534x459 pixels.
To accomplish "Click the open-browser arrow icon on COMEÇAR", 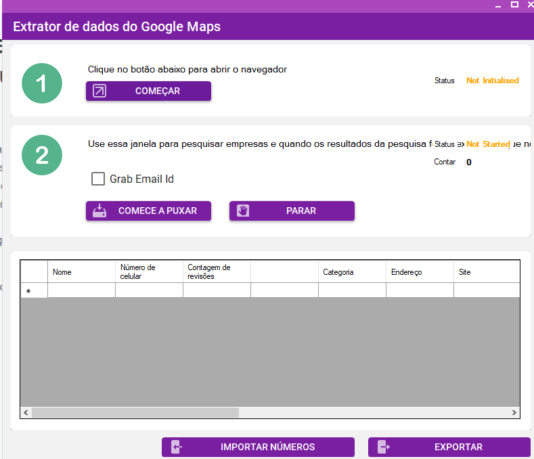I will 99,91.
